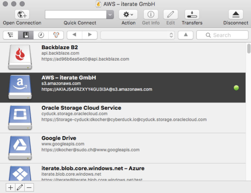
Task: Add a new bookmark with plus button
Action: point(10,188)
